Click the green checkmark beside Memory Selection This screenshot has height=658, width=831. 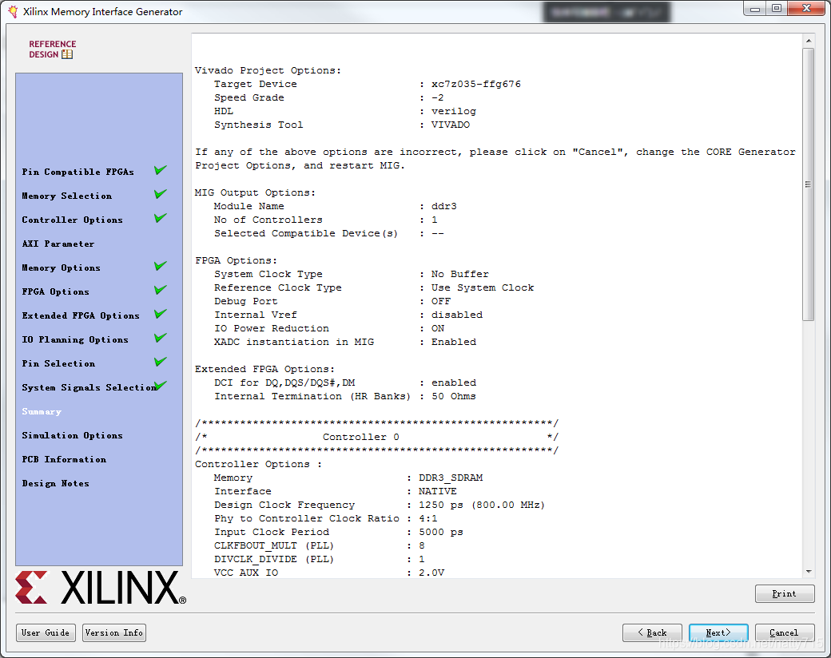(161, 194)
